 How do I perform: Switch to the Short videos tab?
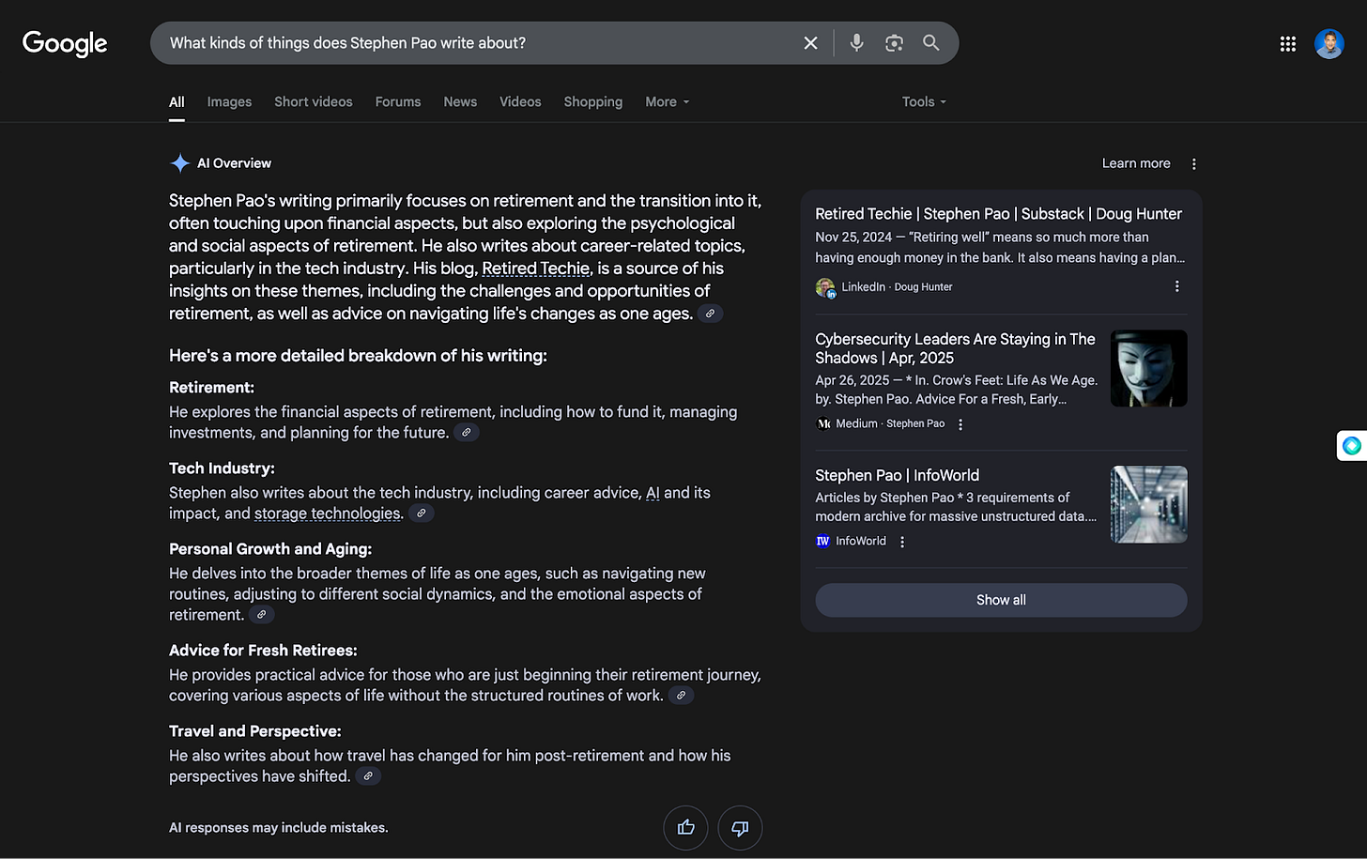[x=314, y=101]
